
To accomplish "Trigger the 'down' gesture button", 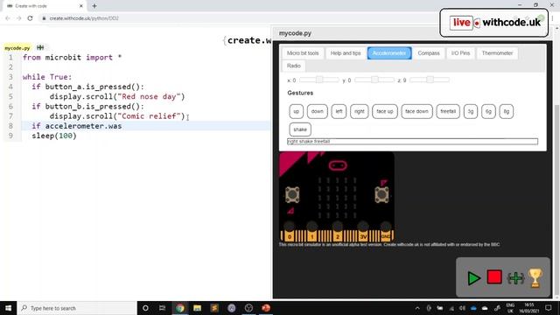I will click(x=317, y=111).
